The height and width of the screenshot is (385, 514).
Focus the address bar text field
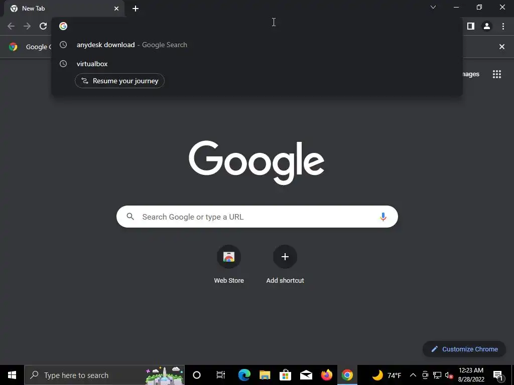[256, 26]
